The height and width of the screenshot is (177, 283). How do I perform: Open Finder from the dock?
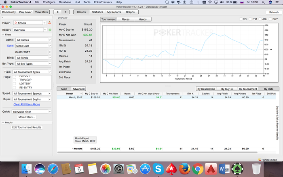coord(27,169)
